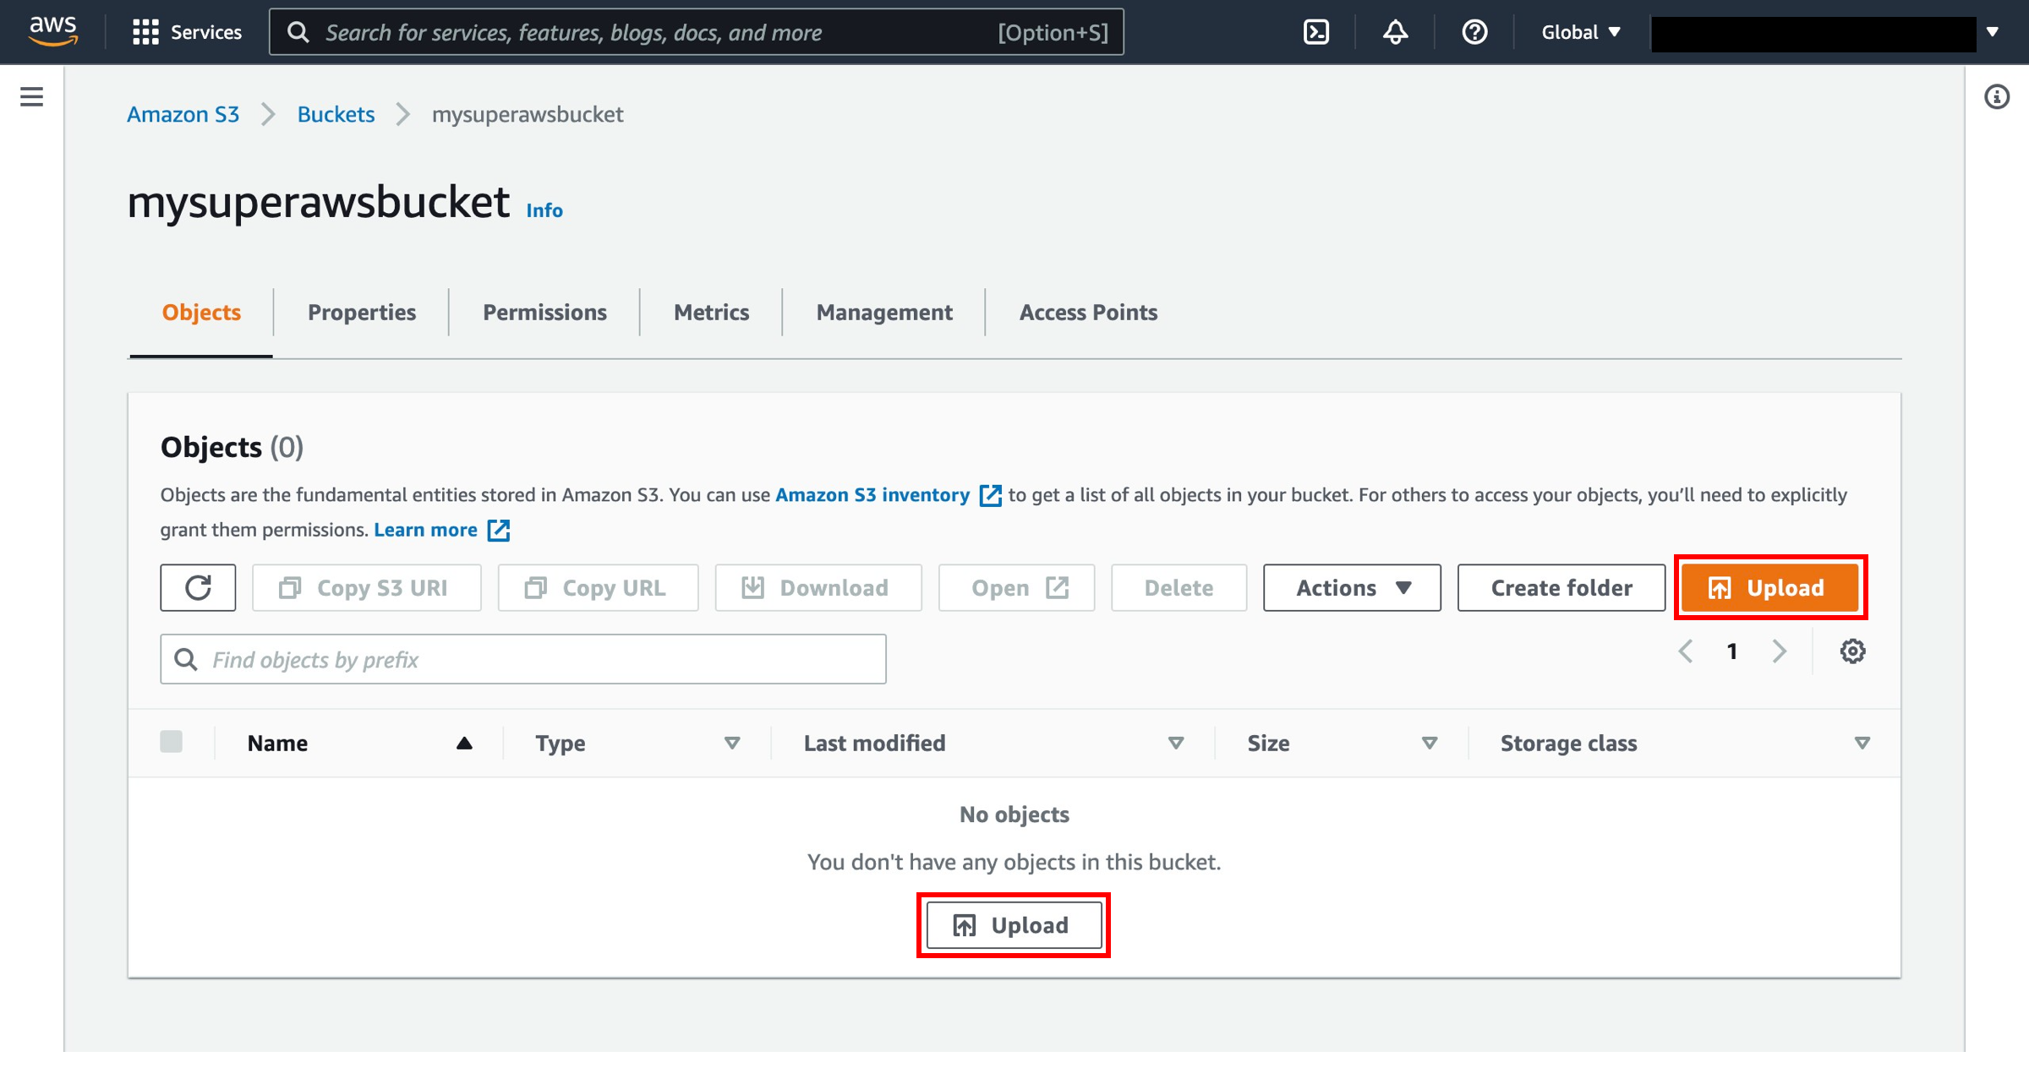The image size is (2029, 1068).
Task: Expand the Type column filter
Action: tap(733, 744)
